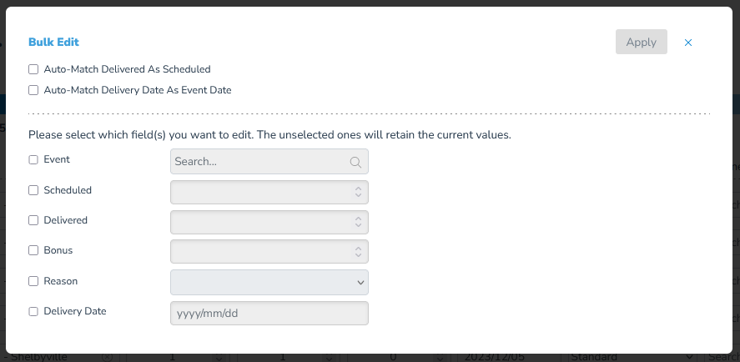Enable Auto-Match Delivered As Scheduled
Viewport: 740px width, 362px height.
(x=33, y=69)
